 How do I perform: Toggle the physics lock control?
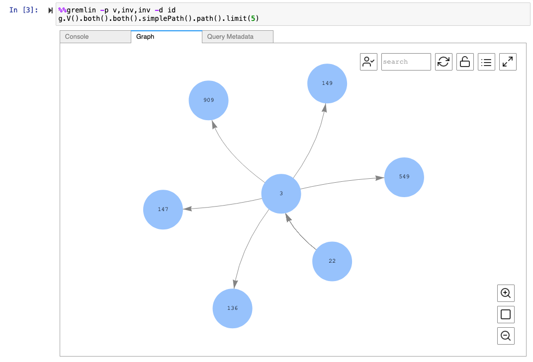(x=465, y=62)
